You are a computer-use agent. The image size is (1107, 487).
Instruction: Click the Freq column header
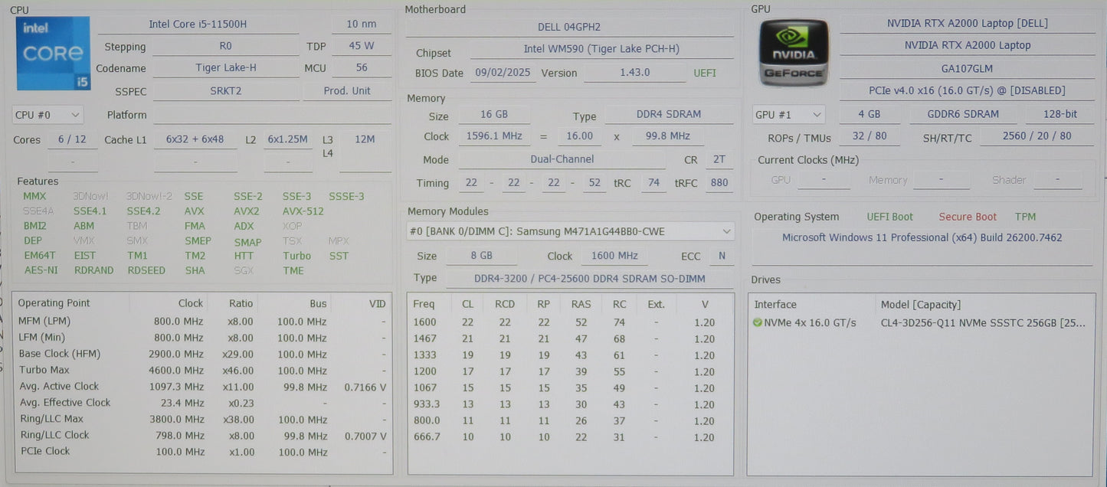click(x=424, y=304)
